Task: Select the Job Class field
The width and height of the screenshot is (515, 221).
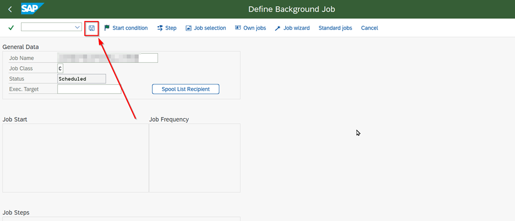Action: point(61,69)
